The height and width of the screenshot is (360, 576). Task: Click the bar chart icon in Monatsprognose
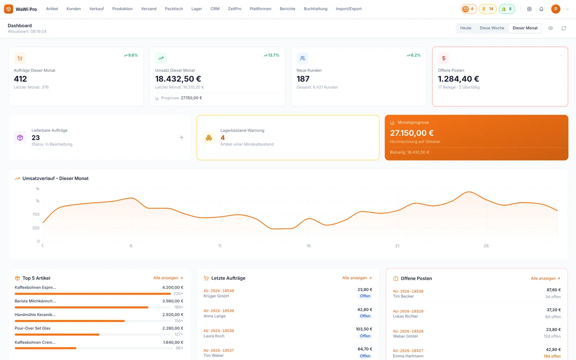(392, 122)
